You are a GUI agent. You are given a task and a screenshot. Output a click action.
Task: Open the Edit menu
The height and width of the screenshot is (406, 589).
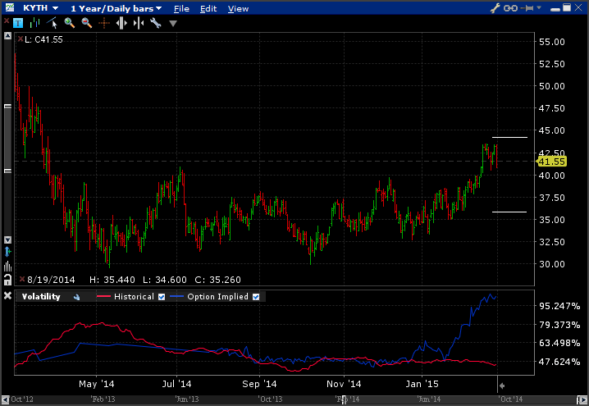pyautogui.click(x=208, y=9)
